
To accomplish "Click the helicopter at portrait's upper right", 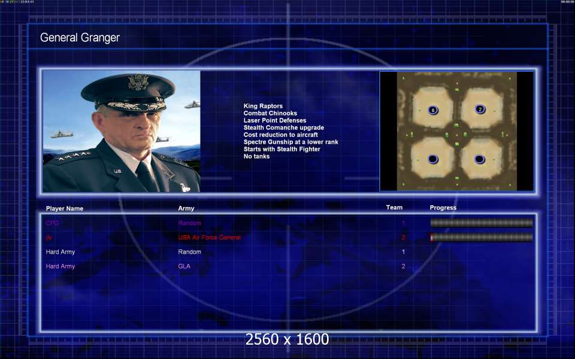I will click(x=192, y=105).
